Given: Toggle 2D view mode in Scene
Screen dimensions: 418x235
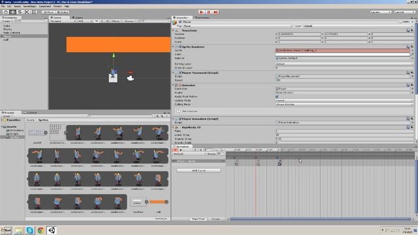Looking at the screenshot, I should click(97, 21).
